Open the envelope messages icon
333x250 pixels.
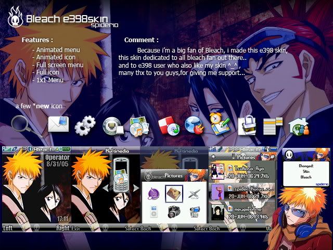pyautogui.click(x=58, y=124)
